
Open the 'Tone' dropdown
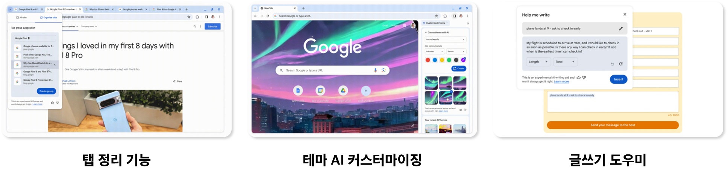(565, 62)
